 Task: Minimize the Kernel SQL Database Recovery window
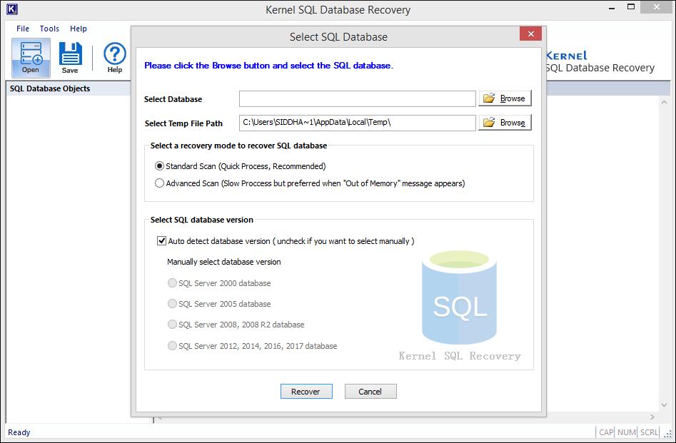coord(611,7)
